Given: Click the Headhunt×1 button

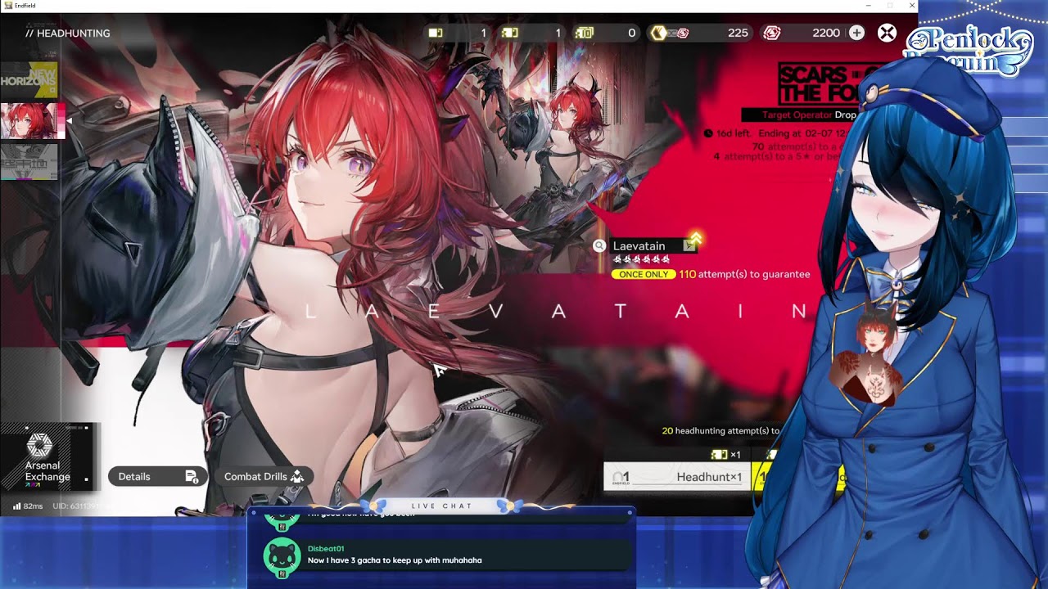Looking at the screenshot, I should point(677,477).
